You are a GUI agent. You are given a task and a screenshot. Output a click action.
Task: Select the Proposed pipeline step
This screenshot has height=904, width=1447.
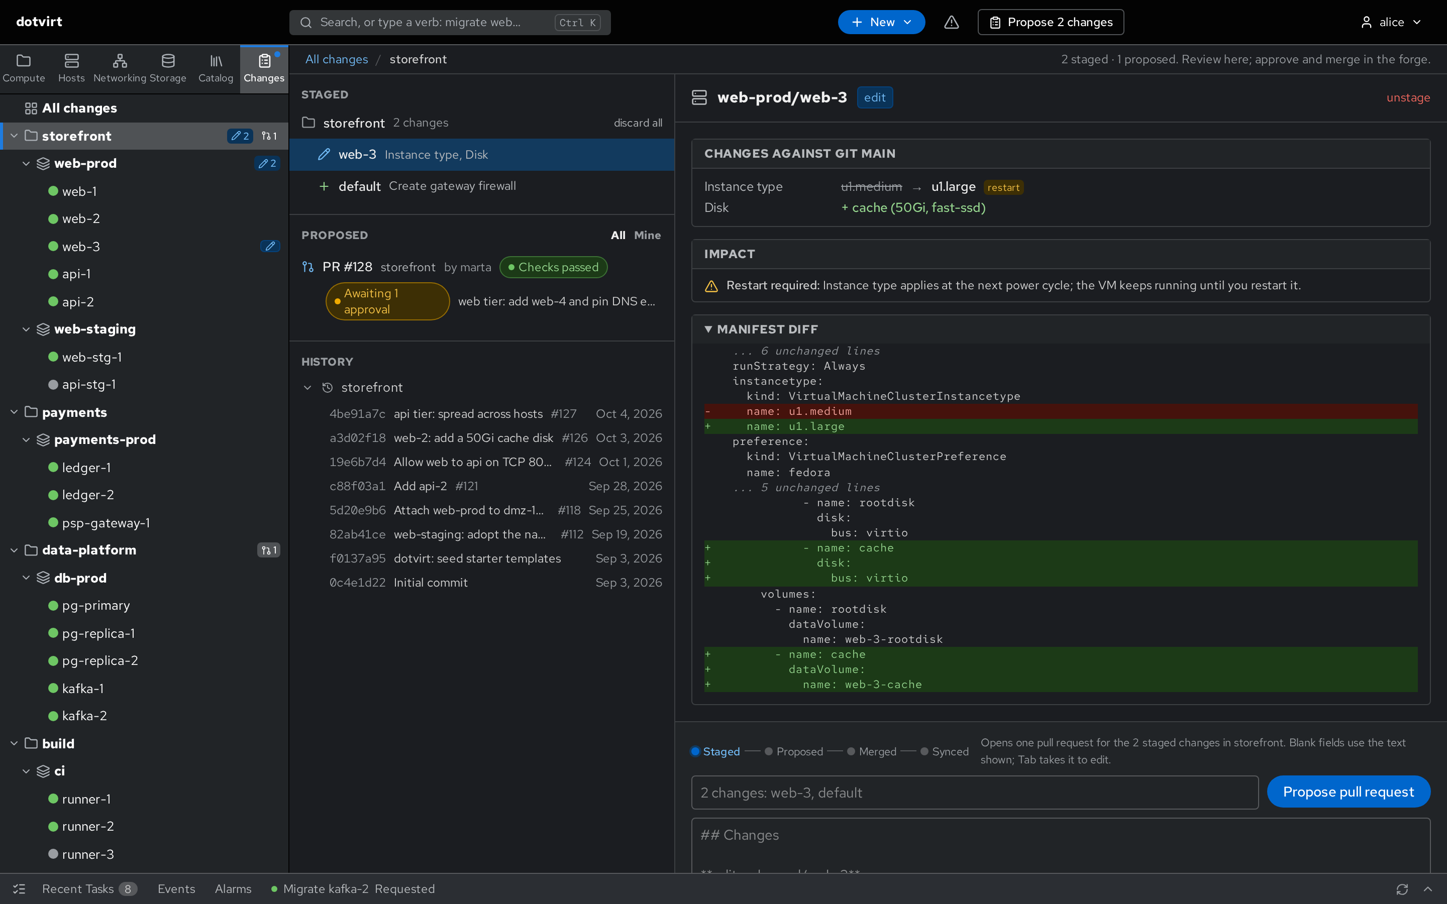(x=794, y=751)
